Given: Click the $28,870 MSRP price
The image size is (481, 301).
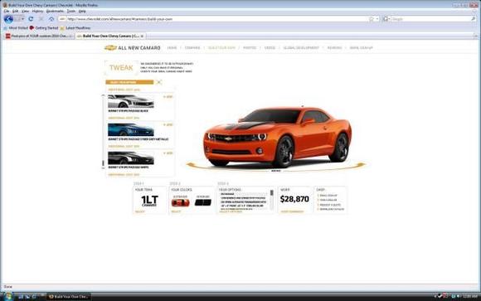Looking at the screenshot, I should click(x=294, y=200).
